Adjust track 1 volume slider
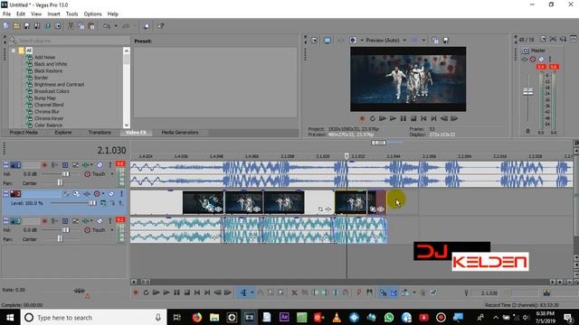This screenshot has width=579, height=325. click(65, 174)
